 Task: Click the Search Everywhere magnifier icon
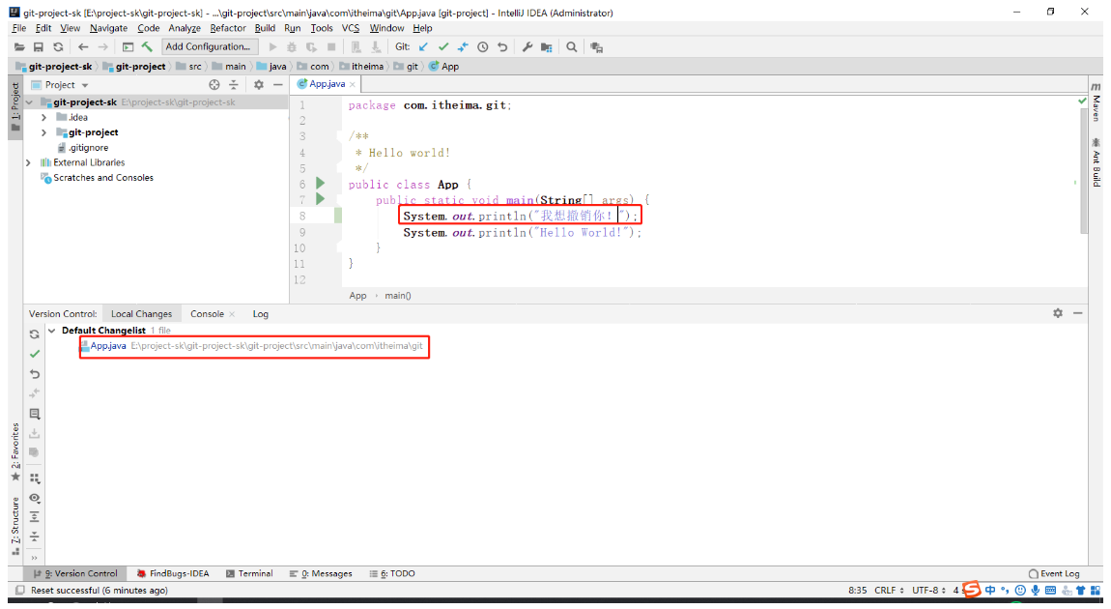tap(571, 46)
